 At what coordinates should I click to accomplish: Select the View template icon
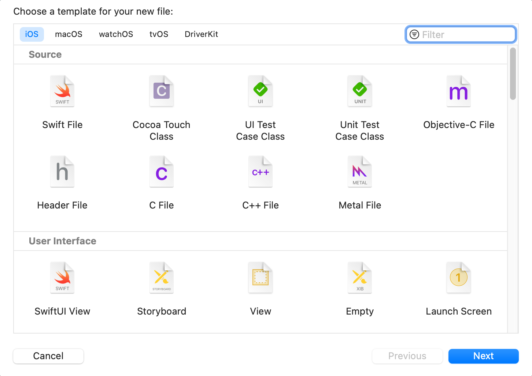pyautogui.click(x=261, y=278)
